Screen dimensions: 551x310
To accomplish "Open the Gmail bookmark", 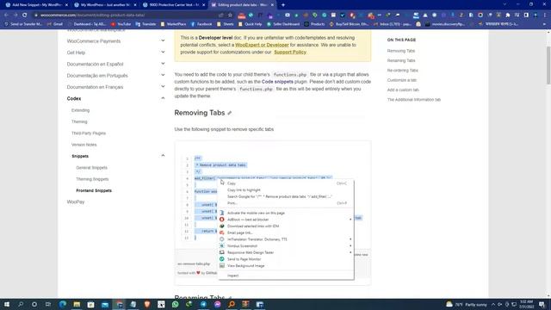I will [x=55, y=24].
